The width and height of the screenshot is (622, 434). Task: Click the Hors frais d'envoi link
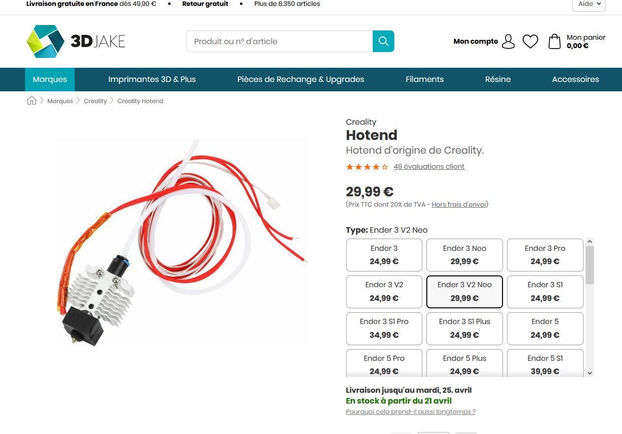pos(459,204)
